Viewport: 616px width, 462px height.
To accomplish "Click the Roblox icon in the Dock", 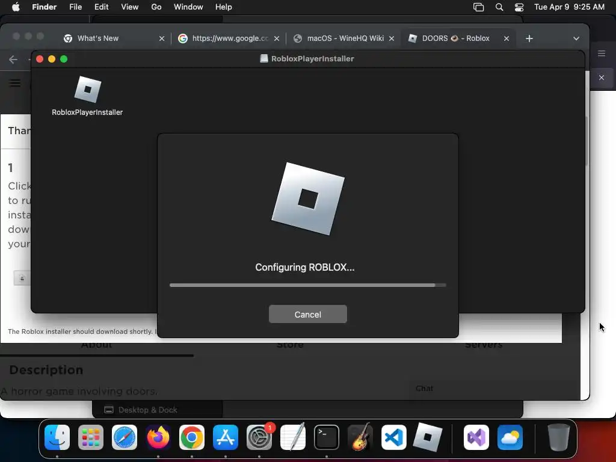I will [428, 437].
